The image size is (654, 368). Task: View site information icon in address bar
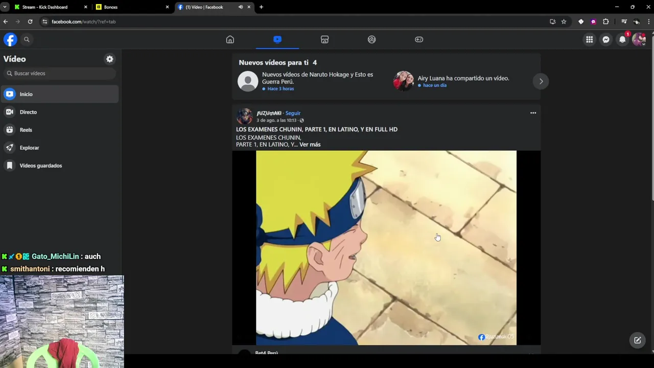coord(44,21)
